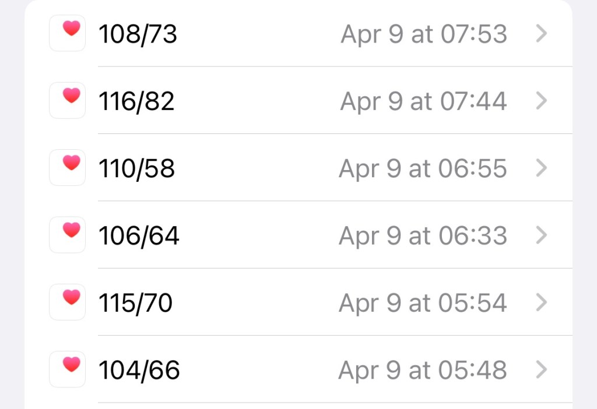597x409 pixels.
Task: Select the 116/82 blood pressure value
Action: (x=136, y=101)
